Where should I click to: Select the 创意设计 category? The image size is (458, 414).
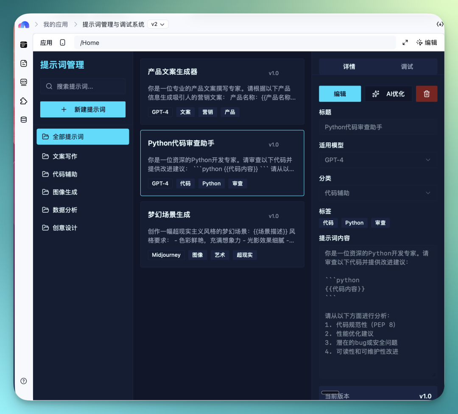(83, 228)
